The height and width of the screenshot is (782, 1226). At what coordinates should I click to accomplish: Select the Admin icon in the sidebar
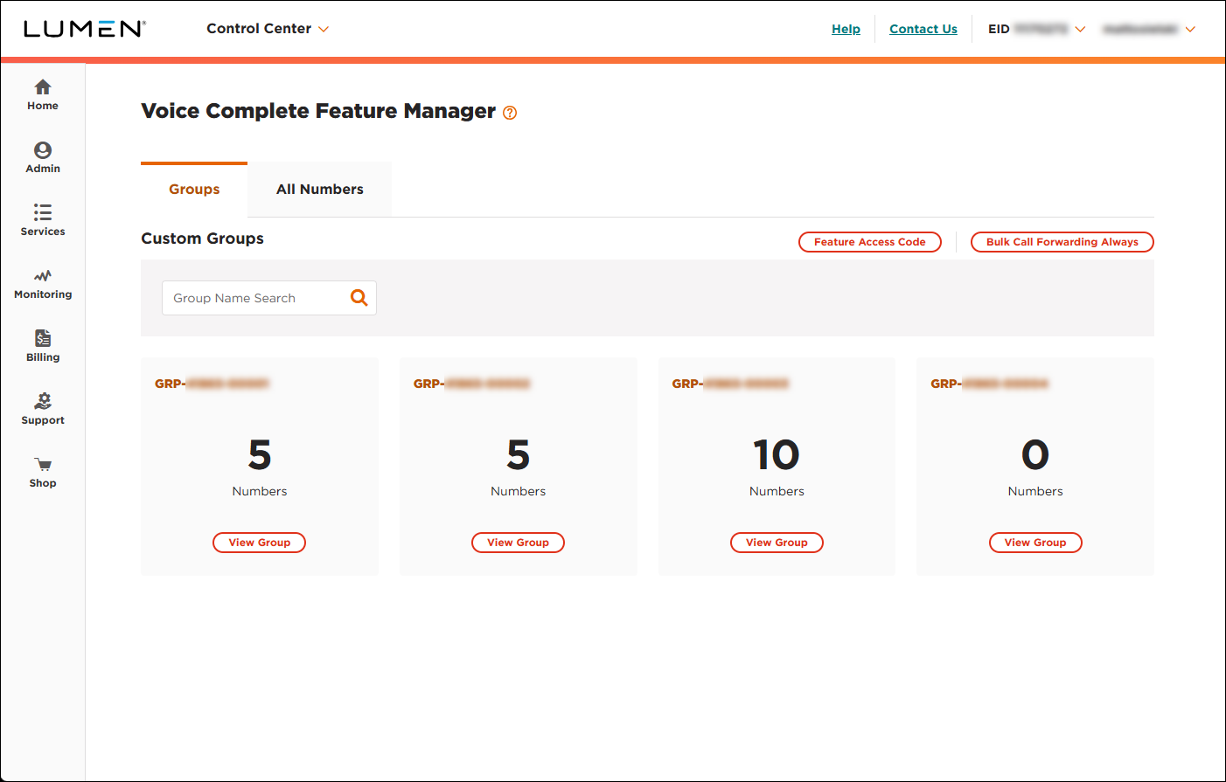coord(42,156)
